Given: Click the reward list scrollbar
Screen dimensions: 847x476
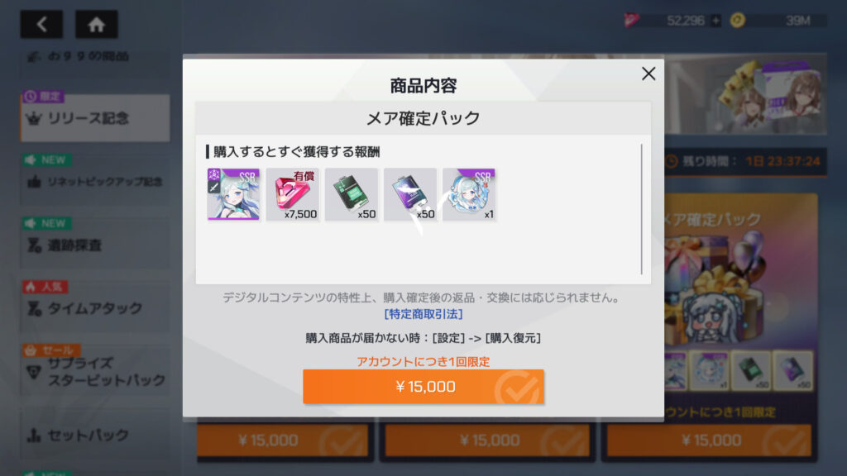Looking at the screenshot, I should [642, 209].
